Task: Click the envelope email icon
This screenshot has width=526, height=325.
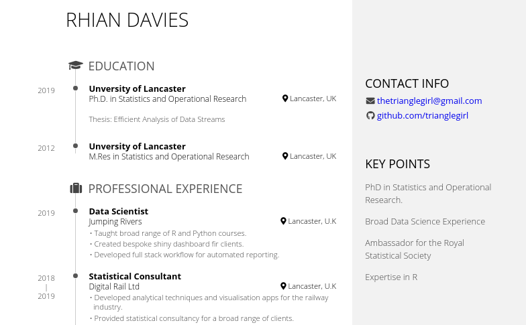Action: pyautogui.click(x=370, y=101)
